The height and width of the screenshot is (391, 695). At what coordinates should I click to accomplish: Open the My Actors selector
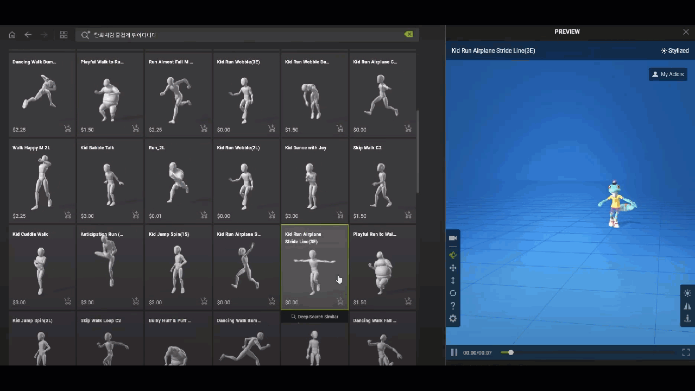click(668, 74)
